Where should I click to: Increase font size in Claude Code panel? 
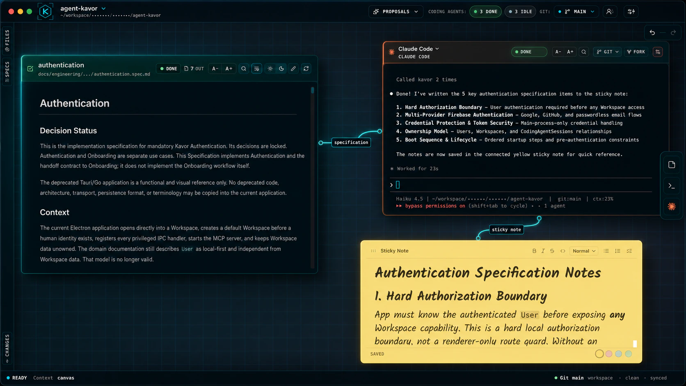[570, 52]
